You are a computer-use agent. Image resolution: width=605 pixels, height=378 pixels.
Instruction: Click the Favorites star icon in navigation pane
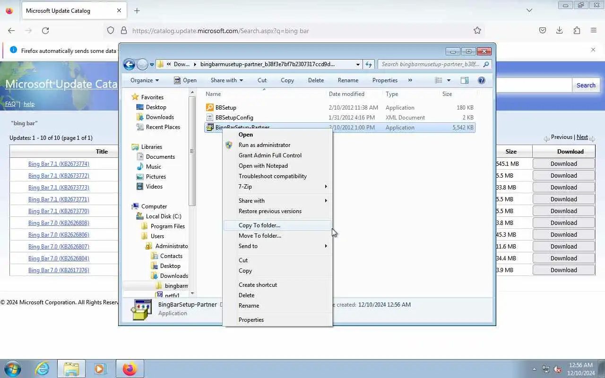point(135,97)
